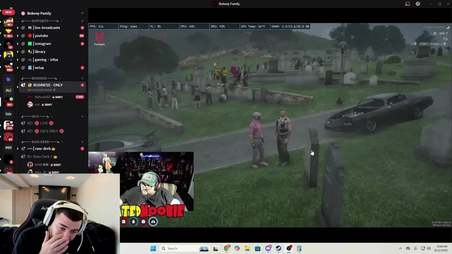Open the rass-derb text channel
Image resolution: width=452 pixels, height=254 pixels.
[x=52, y=149]
